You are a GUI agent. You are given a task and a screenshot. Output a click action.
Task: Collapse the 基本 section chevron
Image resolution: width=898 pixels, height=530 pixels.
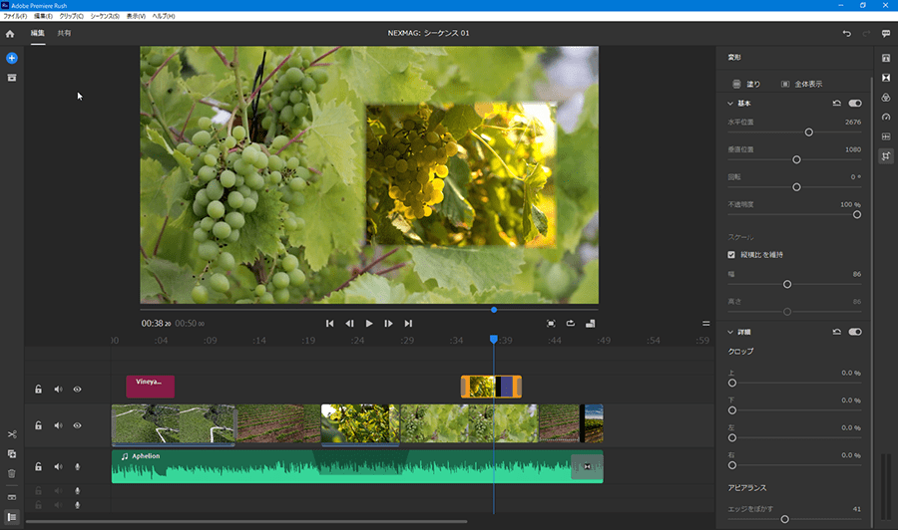click(x=730, y=103)
